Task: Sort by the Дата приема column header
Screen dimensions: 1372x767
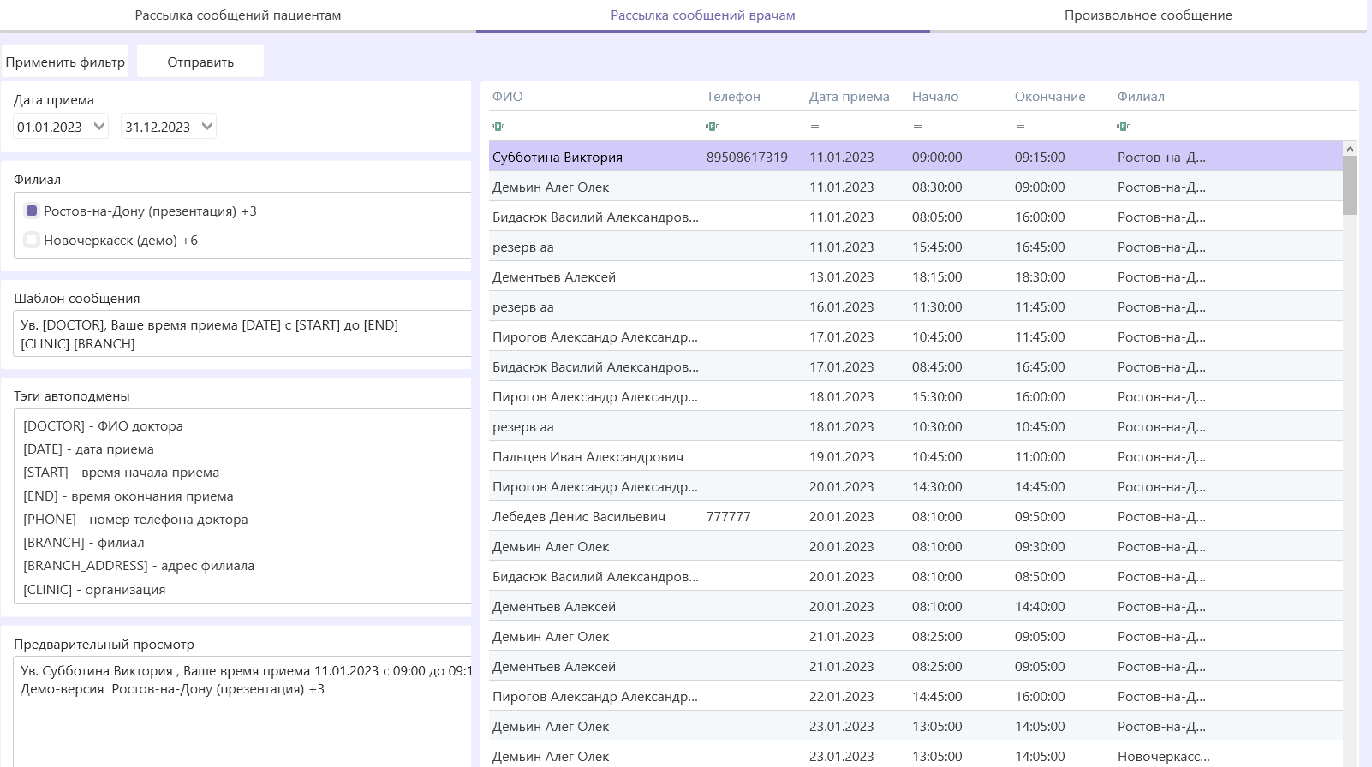Action: (x=850, y=97)
